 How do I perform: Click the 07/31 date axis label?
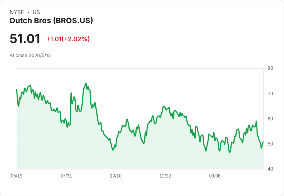click(x=66, y=176)
